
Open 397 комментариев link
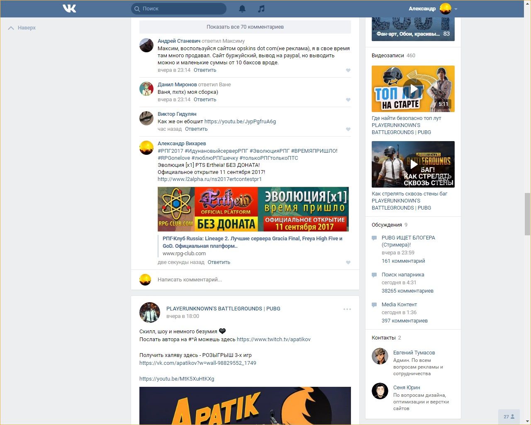[404, 321]
